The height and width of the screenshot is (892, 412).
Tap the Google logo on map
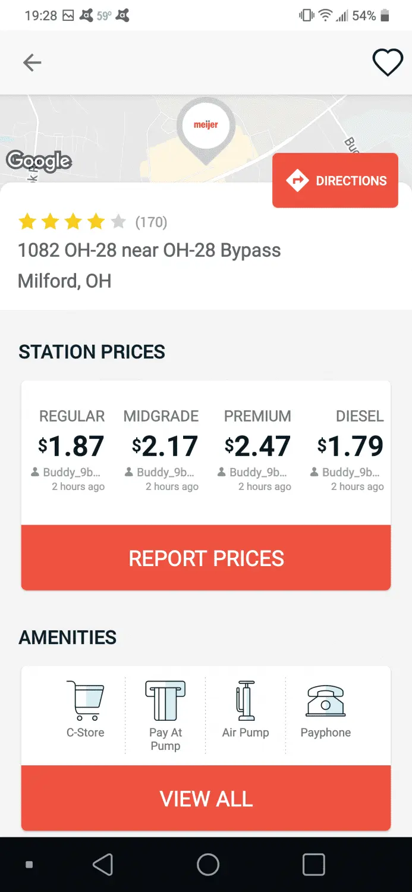click(x=39, y=161)
